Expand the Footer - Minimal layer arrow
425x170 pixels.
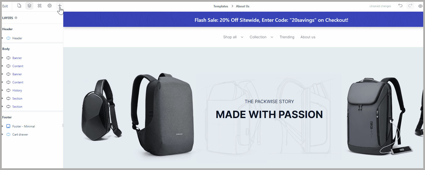point(3,126)
